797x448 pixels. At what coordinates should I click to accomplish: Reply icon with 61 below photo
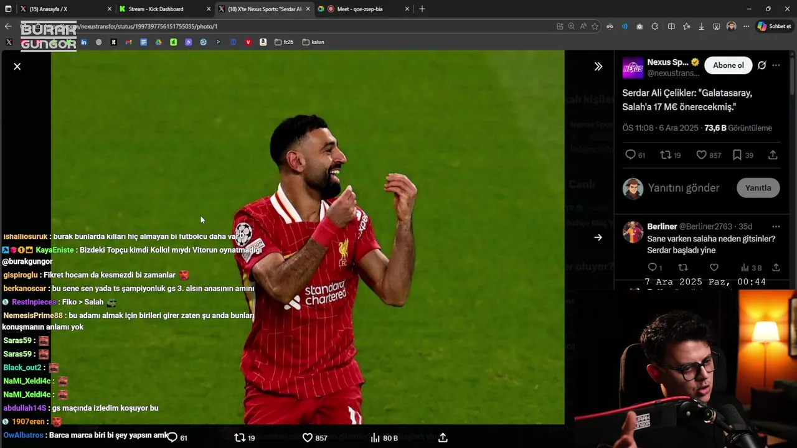172,437
